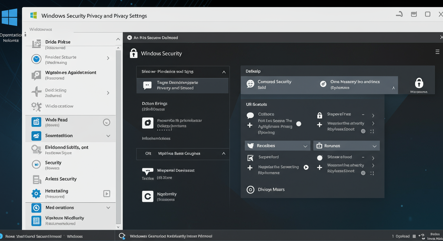Click the blue Sesmtetiition icon
This screenshot has height=241, width=443.
[36, 136]
